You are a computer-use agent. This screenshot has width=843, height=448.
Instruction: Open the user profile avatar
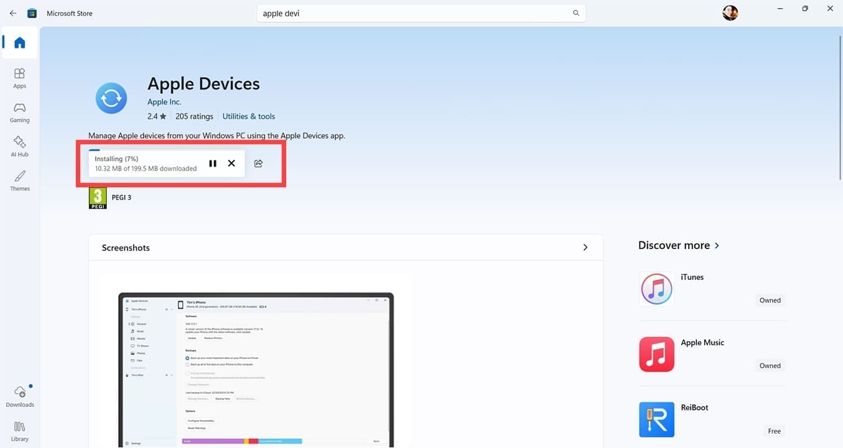click(x=730, y=13)
